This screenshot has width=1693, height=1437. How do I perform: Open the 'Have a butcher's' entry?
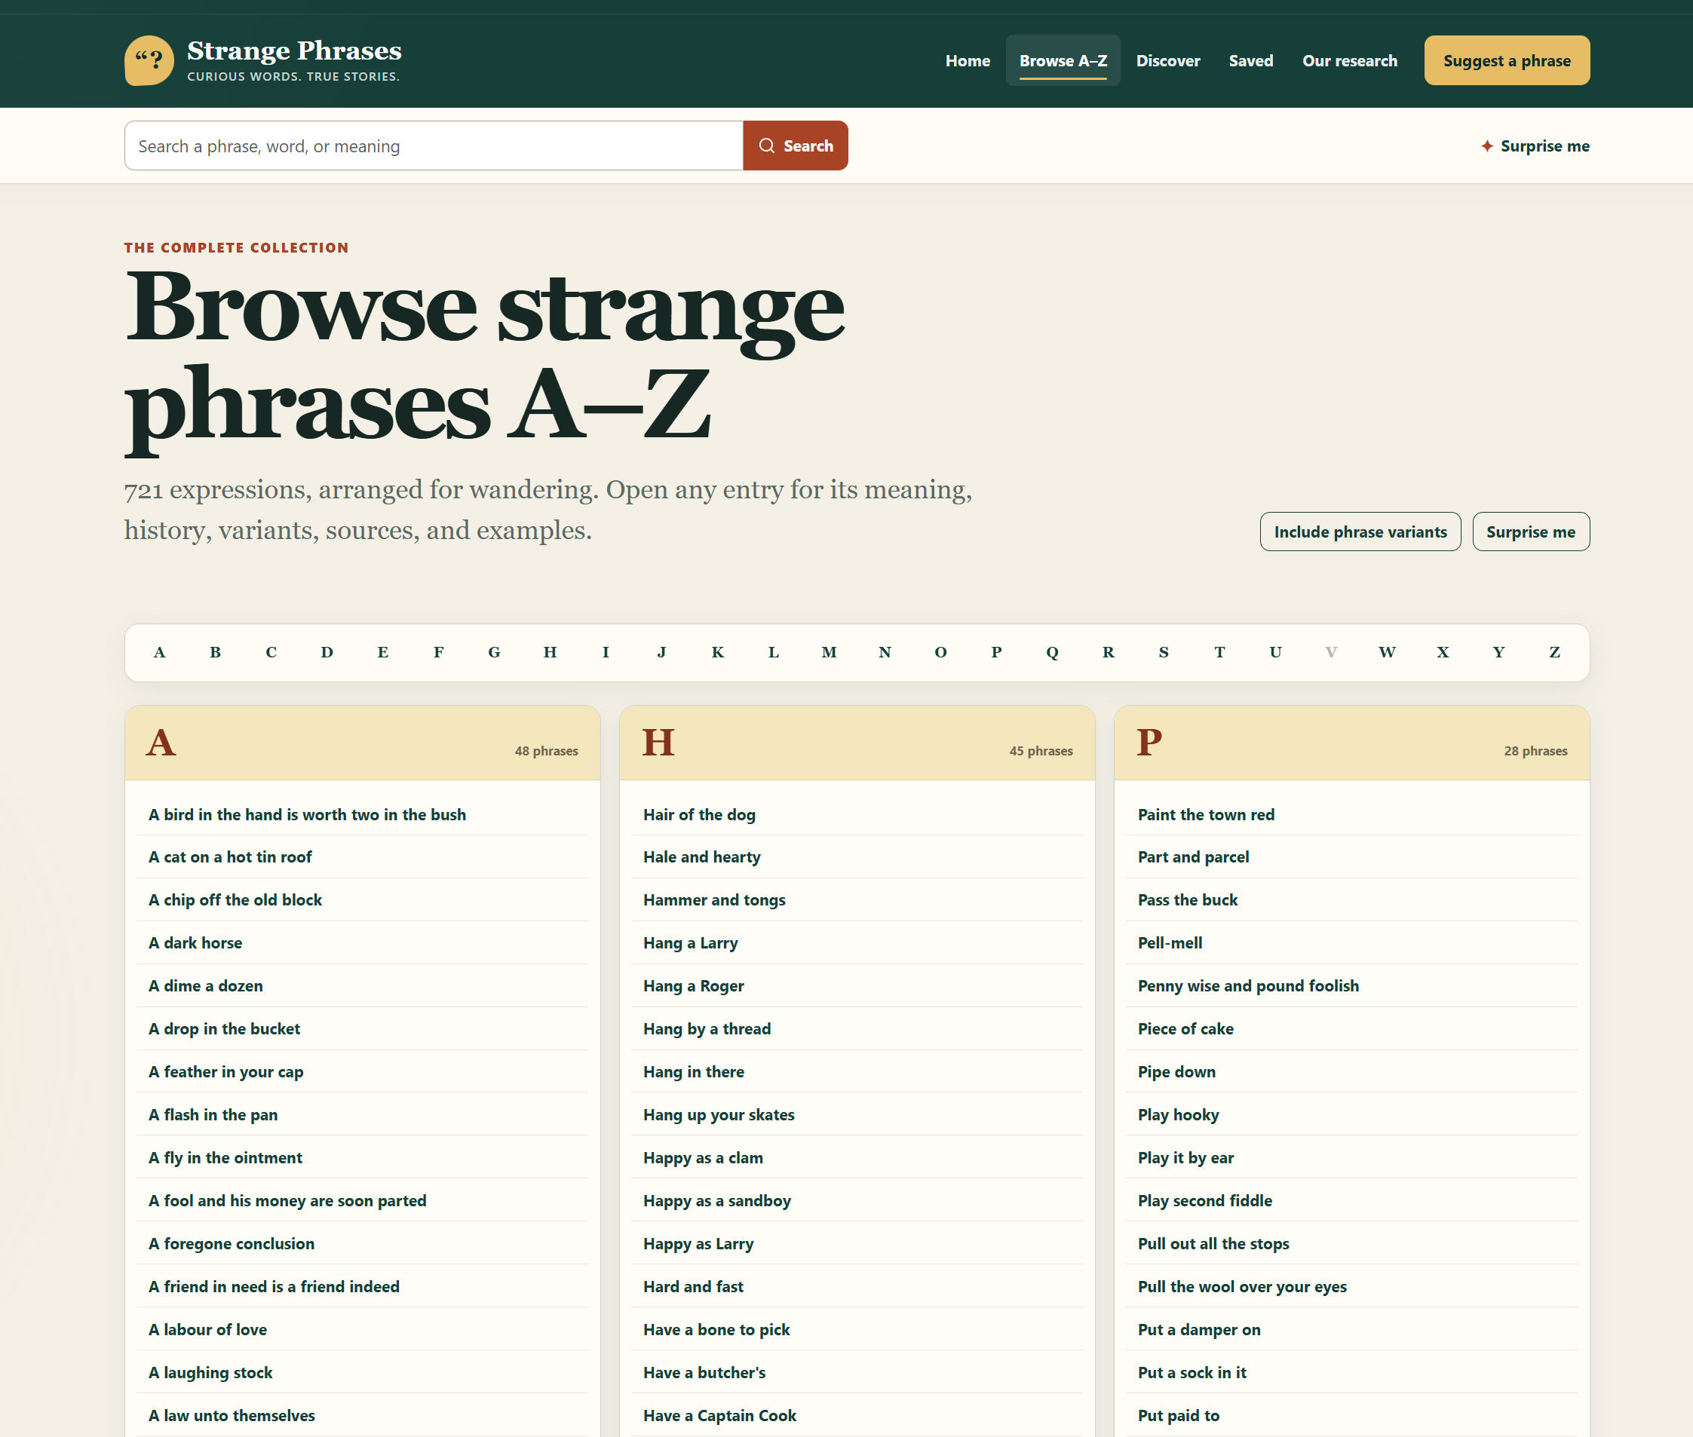(x=857, y=1373)
